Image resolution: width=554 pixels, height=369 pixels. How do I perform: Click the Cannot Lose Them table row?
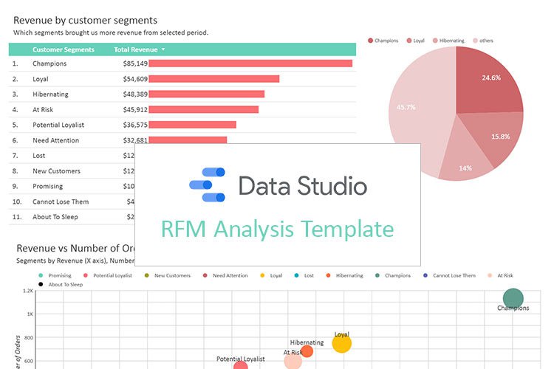(x=72, y=201)
